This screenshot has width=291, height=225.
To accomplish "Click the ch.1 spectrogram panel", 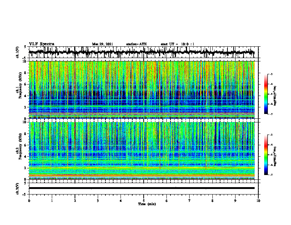I will coord(141,90).
